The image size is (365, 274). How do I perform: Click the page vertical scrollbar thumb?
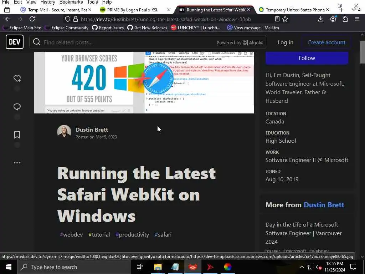(x=362, y=52)
